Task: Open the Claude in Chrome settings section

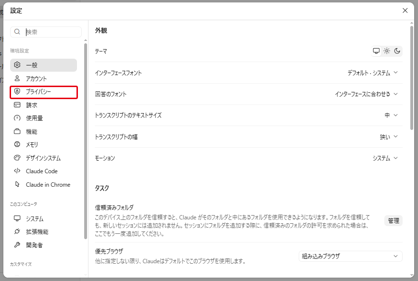Action: tap(43, 184)
